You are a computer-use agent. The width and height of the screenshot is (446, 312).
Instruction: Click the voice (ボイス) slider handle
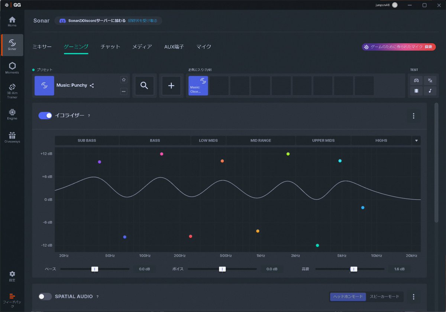pos(222,269)
